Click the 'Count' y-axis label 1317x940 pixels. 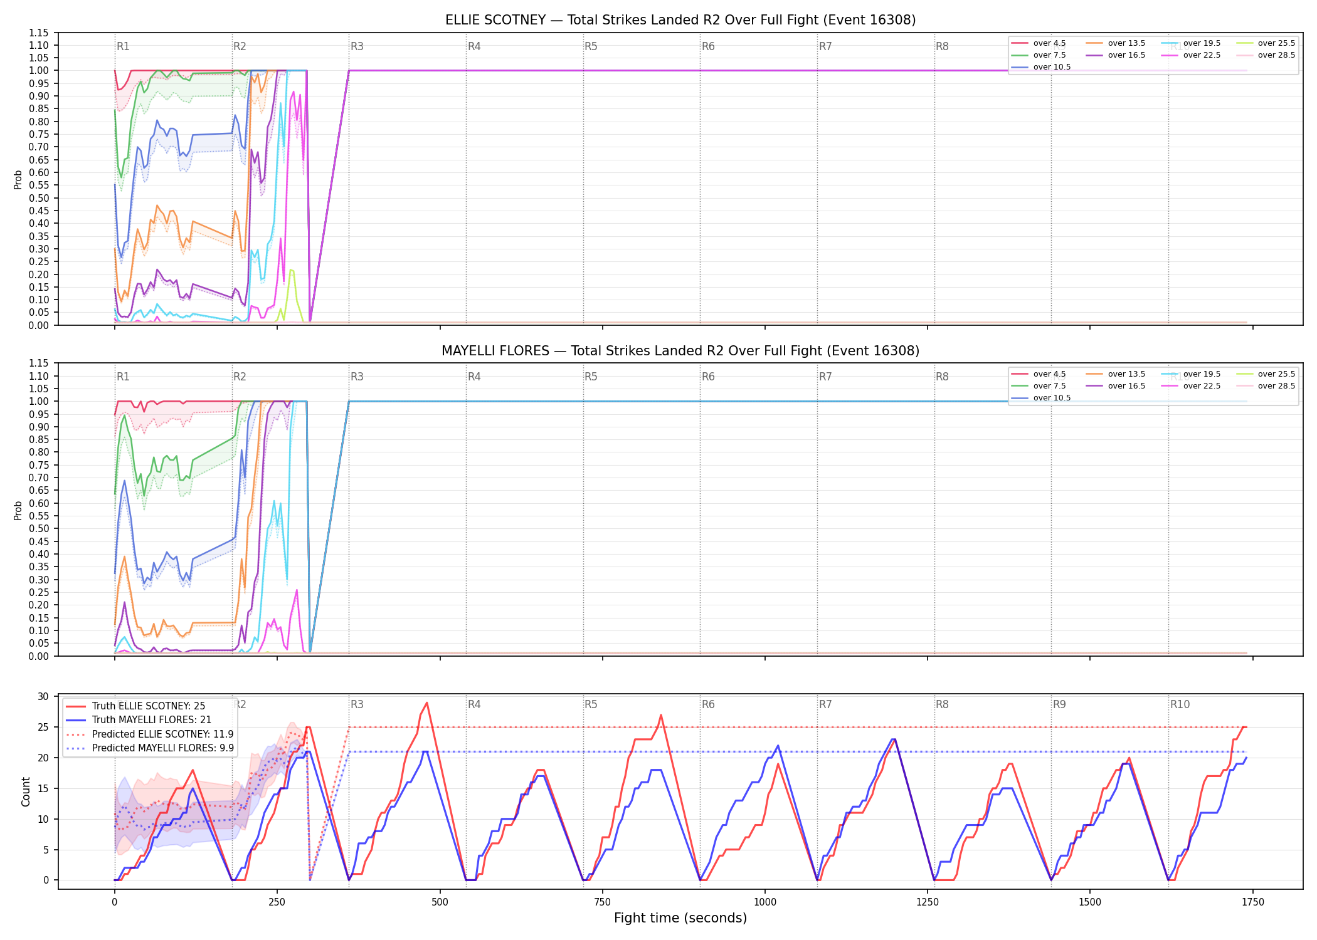pyautogui.click(x=26, y=791)
